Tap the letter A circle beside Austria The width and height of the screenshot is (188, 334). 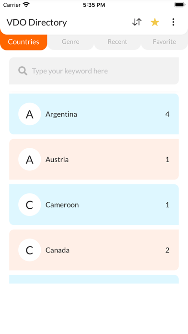(30, 159)
